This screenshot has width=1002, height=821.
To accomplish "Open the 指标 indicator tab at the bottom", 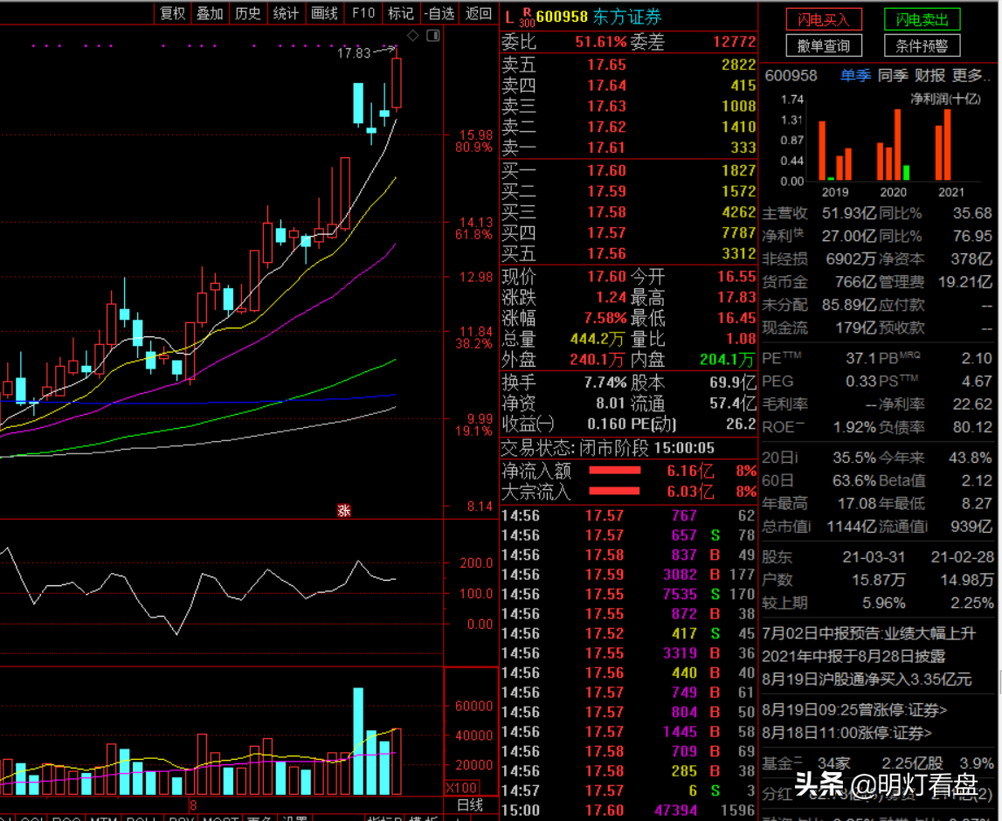I will 384,818.
